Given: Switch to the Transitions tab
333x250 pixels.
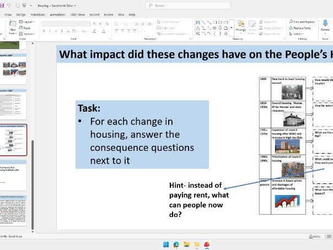Looking at the screenshot, I should [38, 14].
